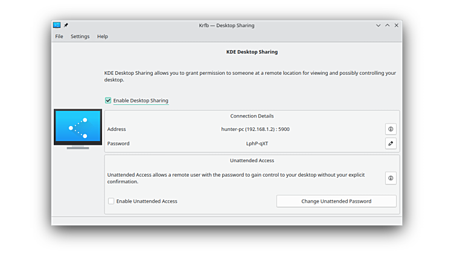Click the Unattended Access section header
Image resolution: width=454 pixels, height=255 pixels.
[x=252, y=160]
